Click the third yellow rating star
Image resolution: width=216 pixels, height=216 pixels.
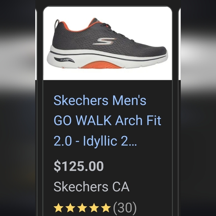point(82,207)
